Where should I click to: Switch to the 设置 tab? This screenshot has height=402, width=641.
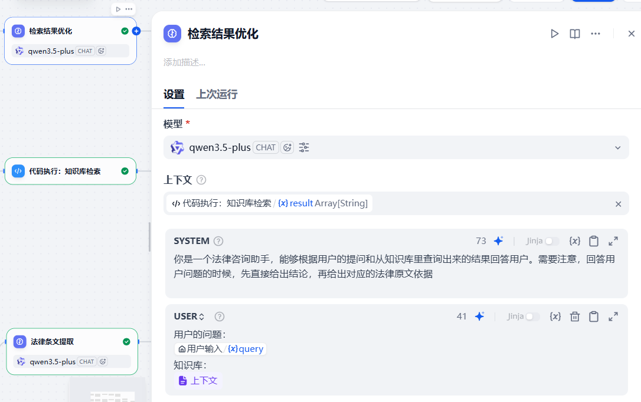coord(174,94)
